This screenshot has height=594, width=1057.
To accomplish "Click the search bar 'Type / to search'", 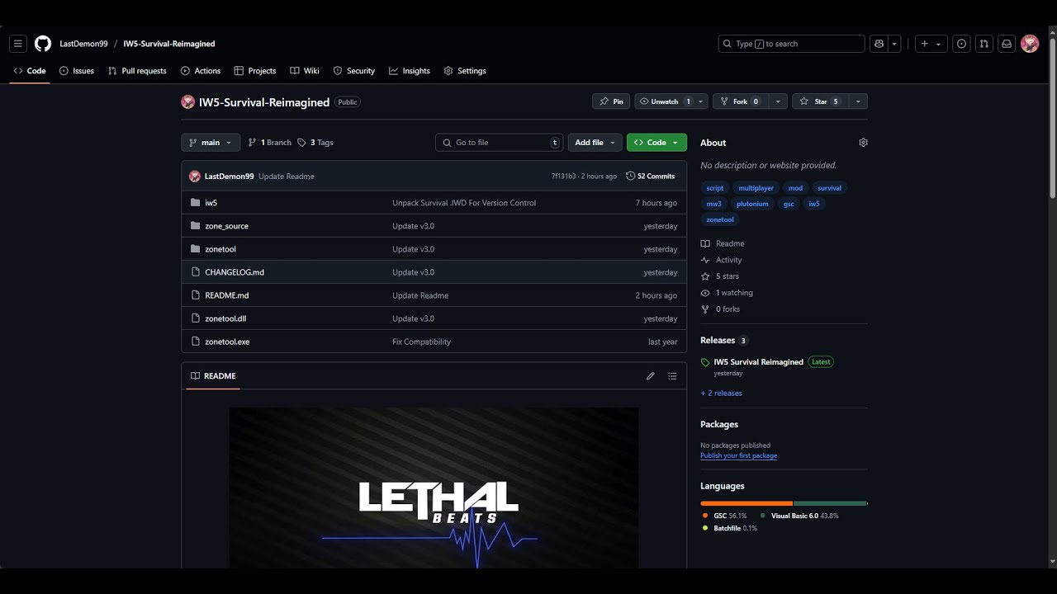I will point(791,44).
